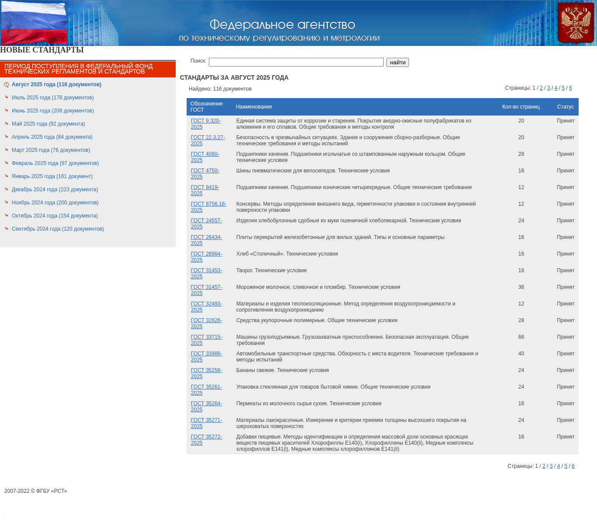Open Май 2025 года (92 документа)
This screenshot has width=597, height=523.
pyautogui.click(x=49, y=124)
